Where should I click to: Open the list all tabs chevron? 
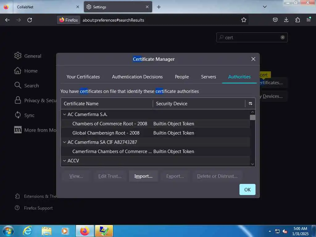pyautogui.click(x=265, y=7)
